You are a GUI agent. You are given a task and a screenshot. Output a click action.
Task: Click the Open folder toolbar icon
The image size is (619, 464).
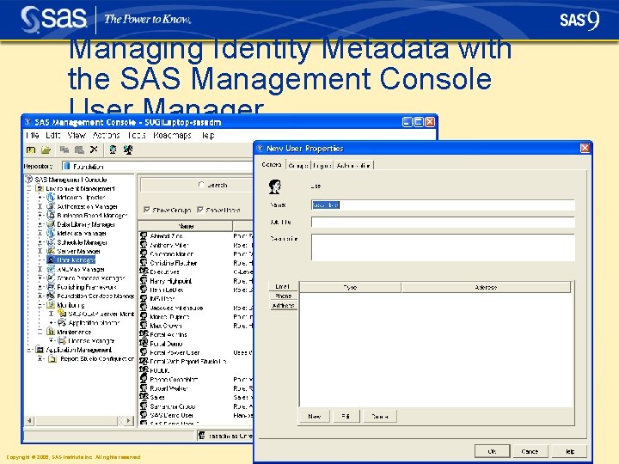pyautogui.click(x=46, y=150)
